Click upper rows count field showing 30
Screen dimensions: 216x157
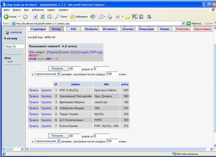tap(75, 69)
